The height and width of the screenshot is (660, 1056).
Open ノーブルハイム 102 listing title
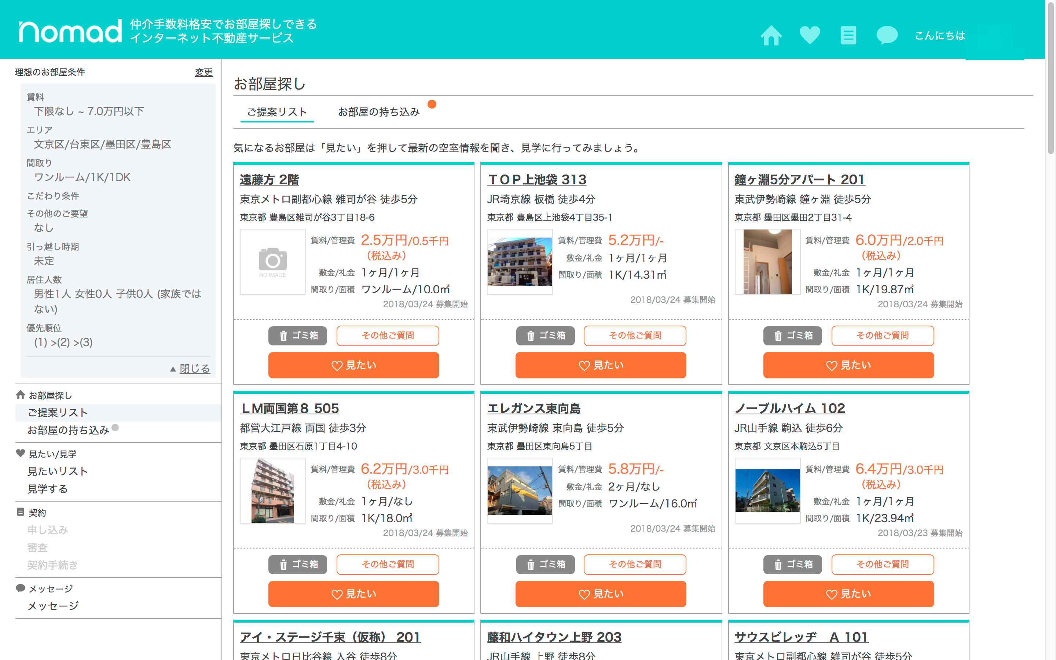click(790, 408)
